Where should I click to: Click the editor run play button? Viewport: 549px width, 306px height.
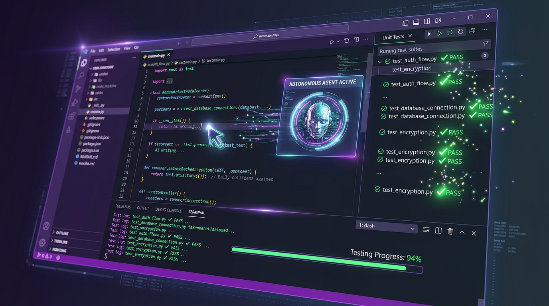[x=332, y=41]
